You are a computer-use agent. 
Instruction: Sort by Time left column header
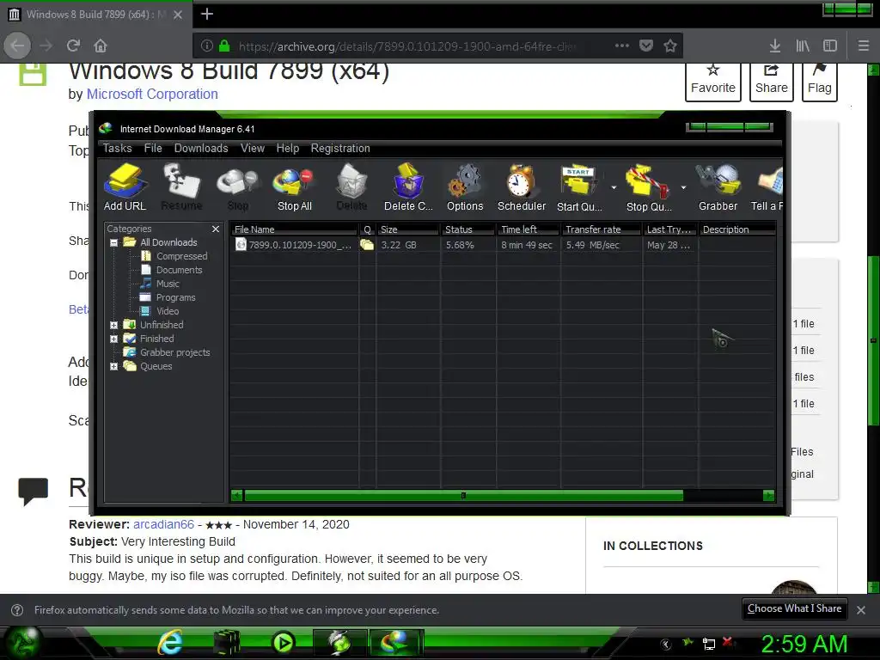529,229
